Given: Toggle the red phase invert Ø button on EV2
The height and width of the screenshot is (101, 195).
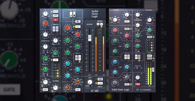Looking at the screenshot, I should point(55,20).
